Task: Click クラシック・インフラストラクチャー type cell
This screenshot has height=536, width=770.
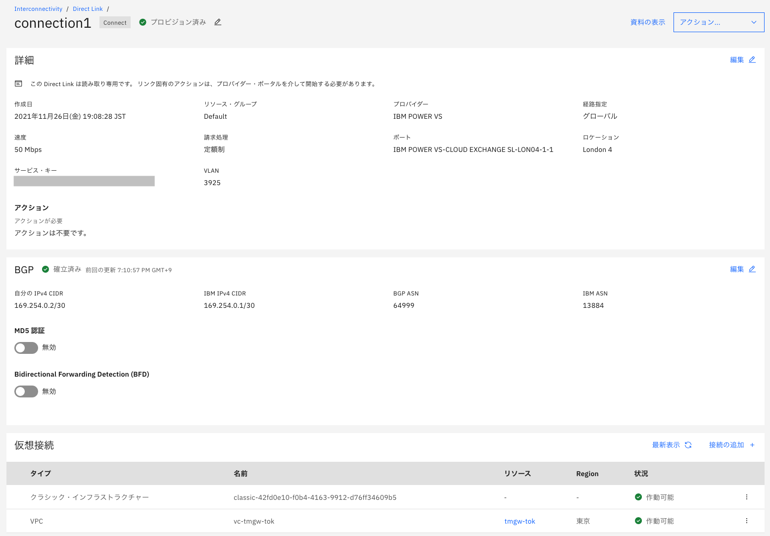Action: pyautogui.click(x=90, y=497)
